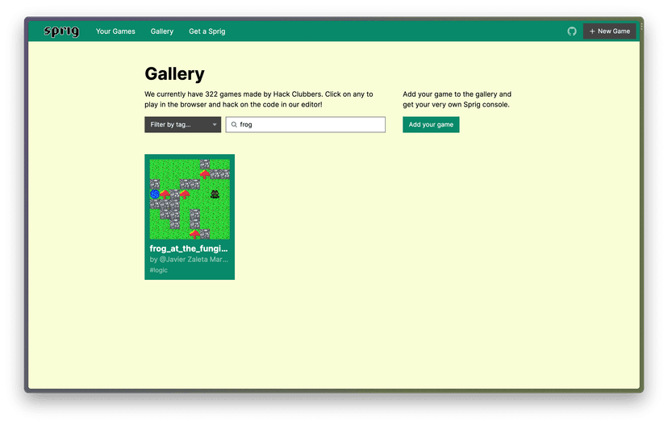Image resolution: width=668 pixels, height=425 pixels.
Task: Click the Sprig logo in the navbar
Action: point(61,31)
